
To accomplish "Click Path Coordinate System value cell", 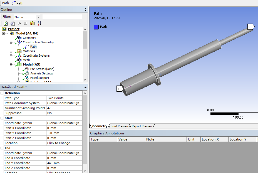I will tap(64, 103).
